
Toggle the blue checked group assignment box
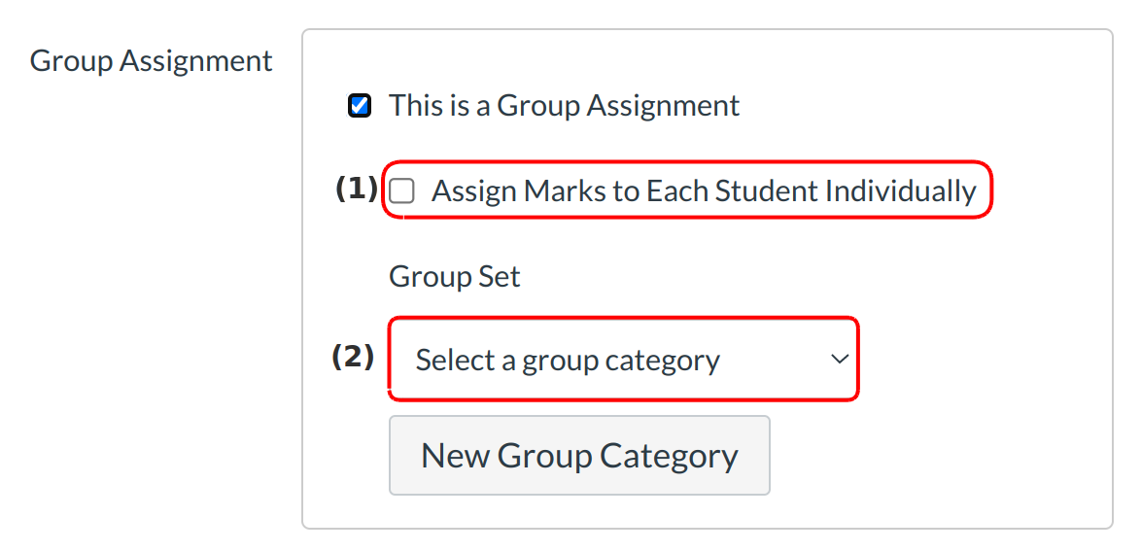tap(360, 106)
